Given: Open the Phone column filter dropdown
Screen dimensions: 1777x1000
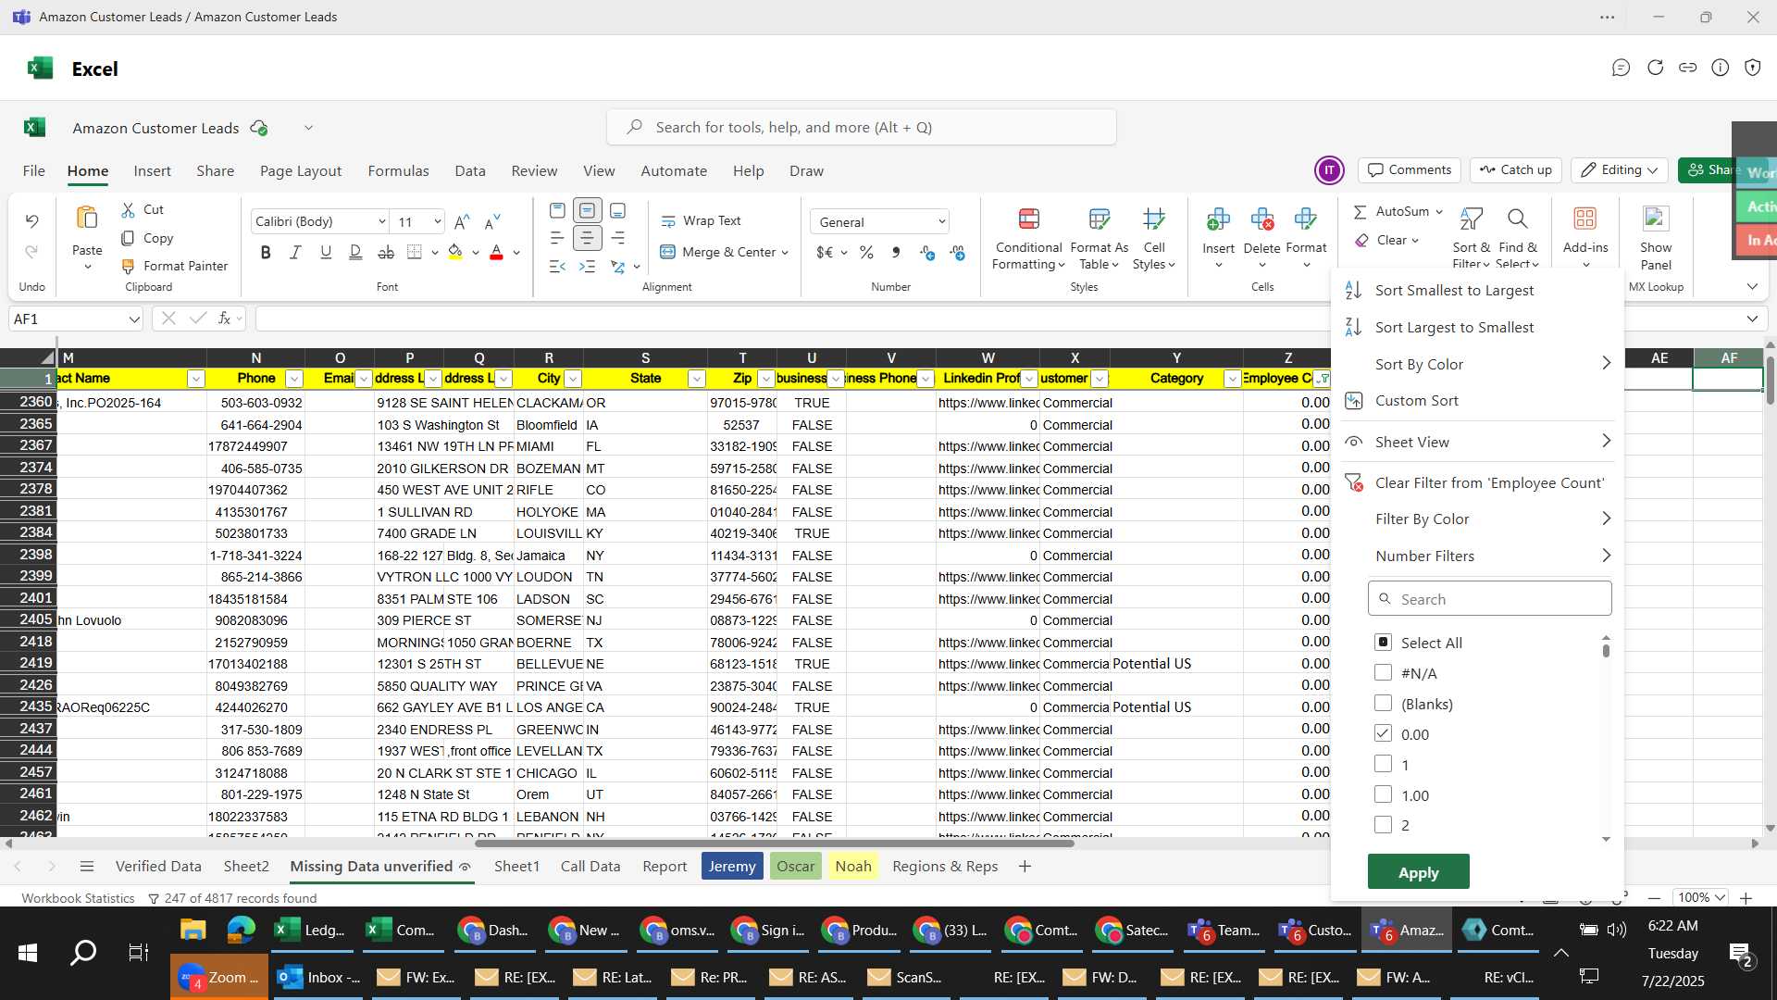Looking at the screenshot, I should click(294, 379).
